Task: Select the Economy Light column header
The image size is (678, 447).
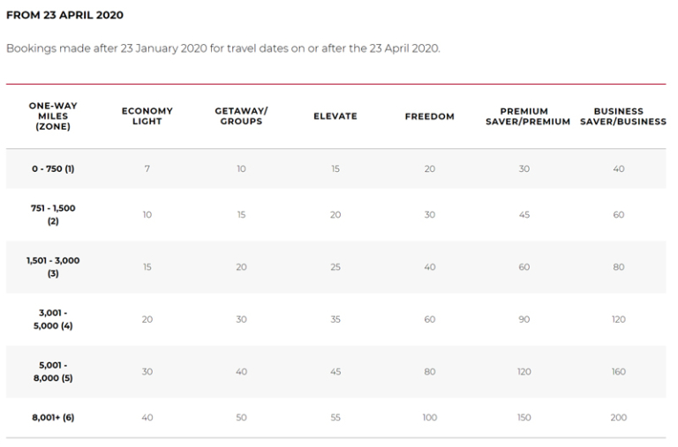Action: [147, 116]
